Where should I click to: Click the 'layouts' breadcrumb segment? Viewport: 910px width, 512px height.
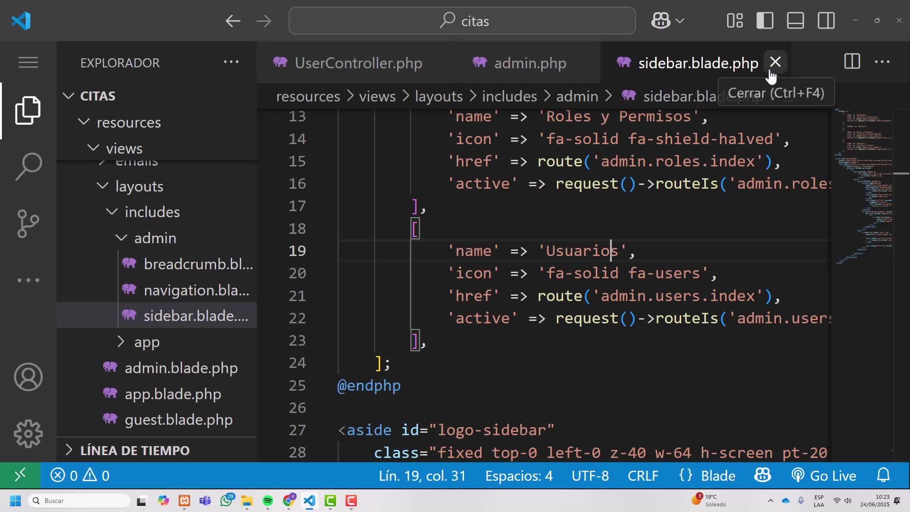[x=439, y=96]
